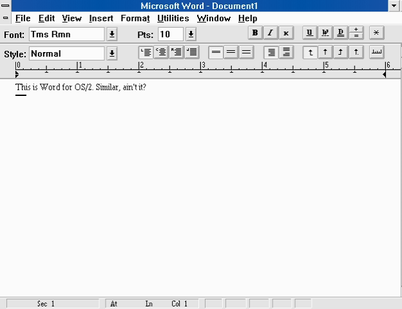
Task: Apply single underline U button
Action: pos(310,33)
